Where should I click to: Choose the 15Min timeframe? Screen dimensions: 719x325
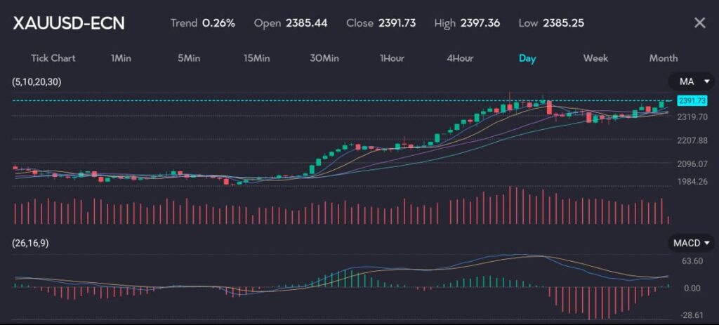click(x=256, y=58)
